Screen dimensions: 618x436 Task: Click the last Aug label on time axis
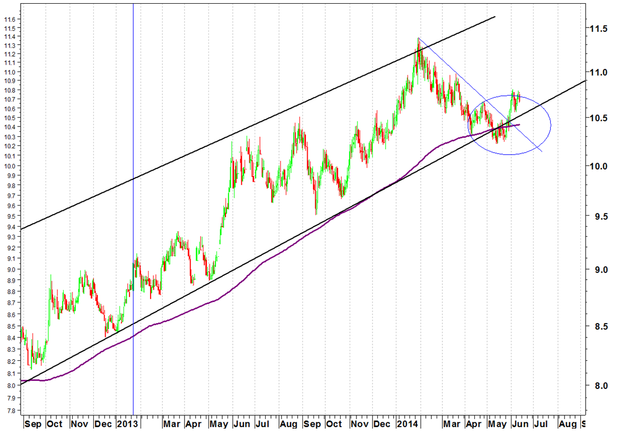568,424
